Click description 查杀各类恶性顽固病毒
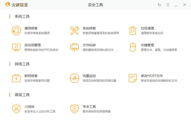Viewport: 191px width, 126px height. tap(96, 111)
